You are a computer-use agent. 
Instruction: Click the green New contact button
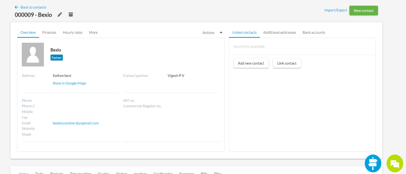(x=364, y=11)
